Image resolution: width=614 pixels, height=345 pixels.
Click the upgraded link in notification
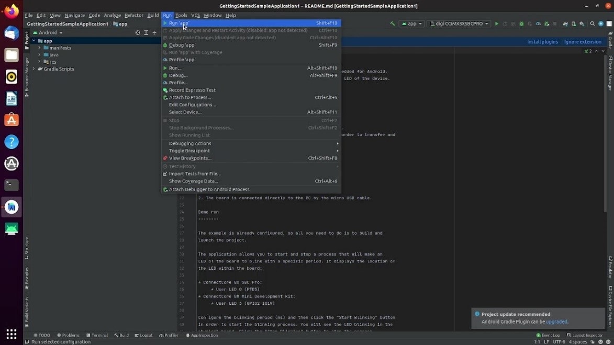(556, 322)
